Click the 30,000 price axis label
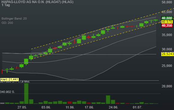This screenshot has height=110, width=174. tap(167, 49)
